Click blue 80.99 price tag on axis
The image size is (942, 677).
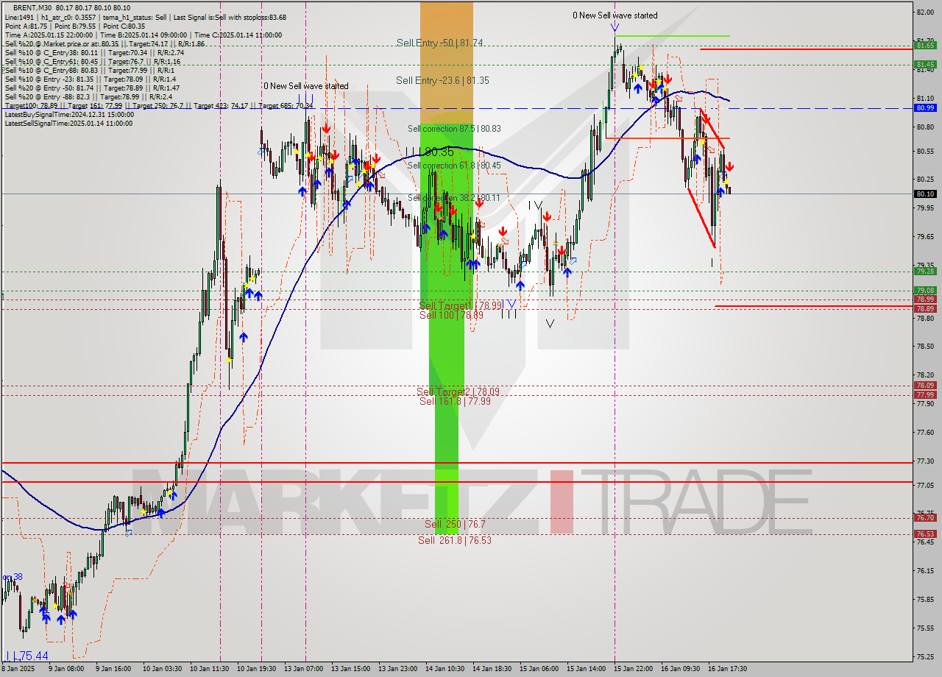point(924,108)
